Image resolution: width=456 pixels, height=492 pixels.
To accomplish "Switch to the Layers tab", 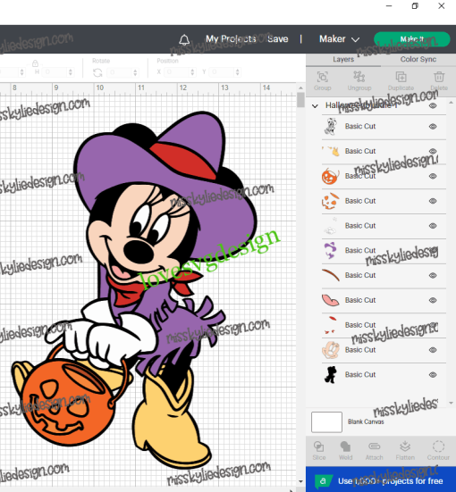I will 343,59.
